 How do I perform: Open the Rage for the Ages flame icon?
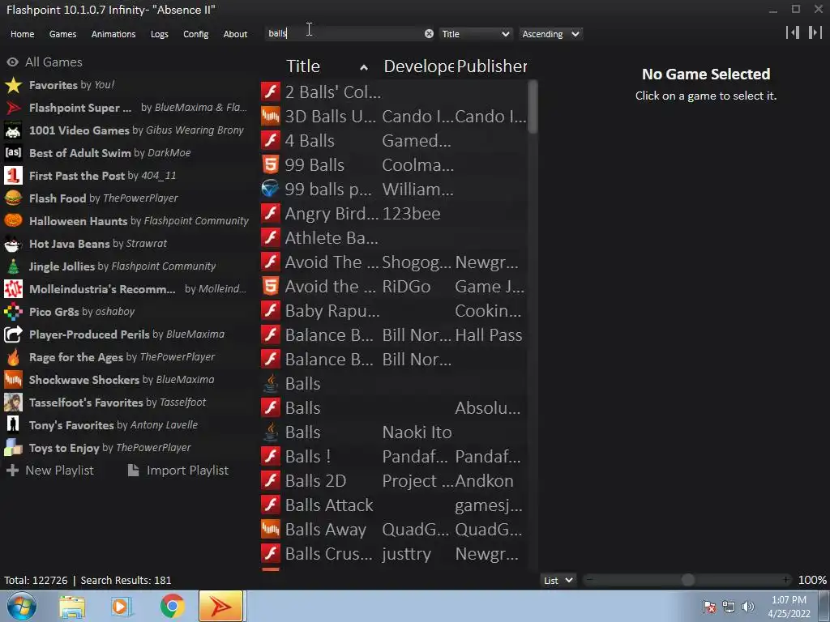tap(13, 357)
